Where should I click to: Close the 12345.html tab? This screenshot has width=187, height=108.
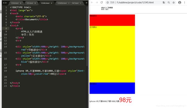pyautogui.click(x=51, y=3)
